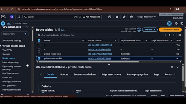Click the table horizontal scrollbar
This screenshot has height=104, width=186.
89,62
